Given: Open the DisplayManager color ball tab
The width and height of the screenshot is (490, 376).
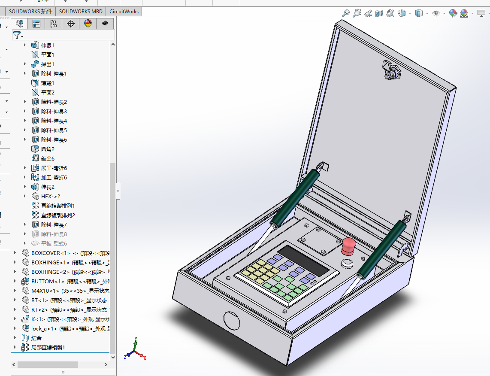Looking at the screenshot, I should pyautogui.click(x=88, y=24).
